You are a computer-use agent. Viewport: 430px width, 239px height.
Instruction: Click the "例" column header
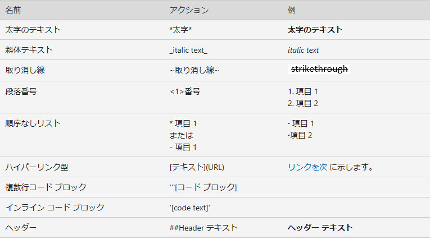(x=291, y=10)
